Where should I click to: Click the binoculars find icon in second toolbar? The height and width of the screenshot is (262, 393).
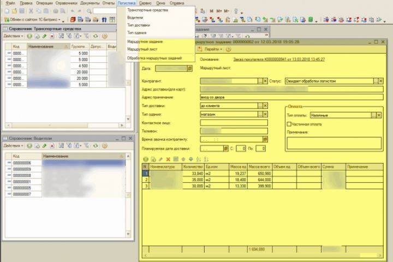point(104,20)
